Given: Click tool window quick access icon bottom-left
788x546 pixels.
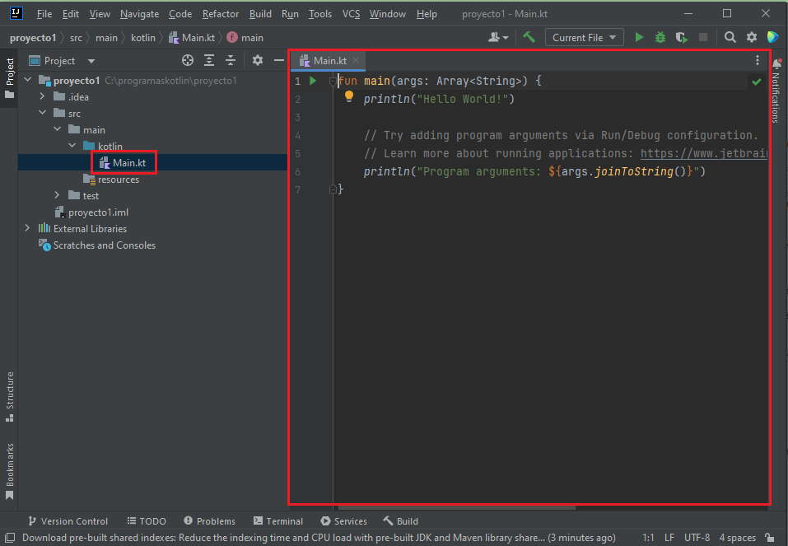Looking at the screenshot, I should click(x=10, y=538).
